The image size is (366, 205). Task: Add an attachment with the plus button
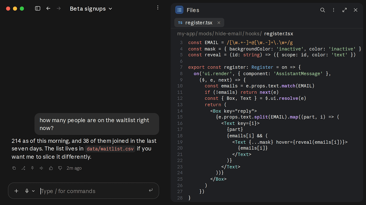[16, 191]
